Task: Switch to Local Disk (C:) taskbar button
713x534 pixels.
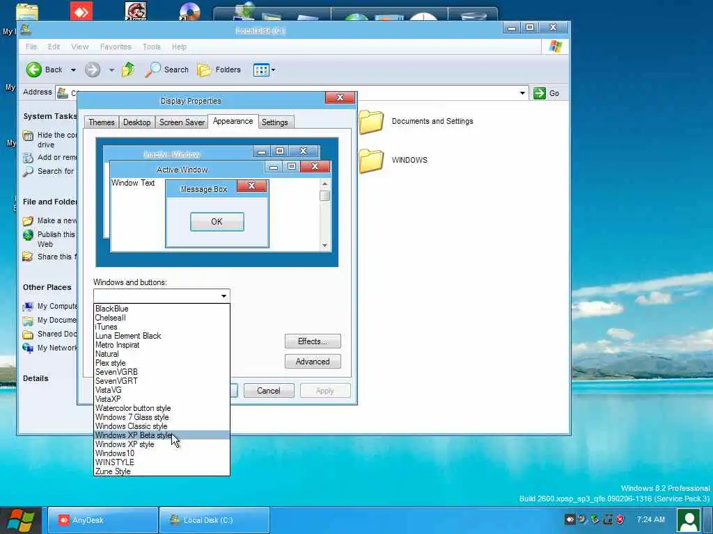Action: (214, 520)
